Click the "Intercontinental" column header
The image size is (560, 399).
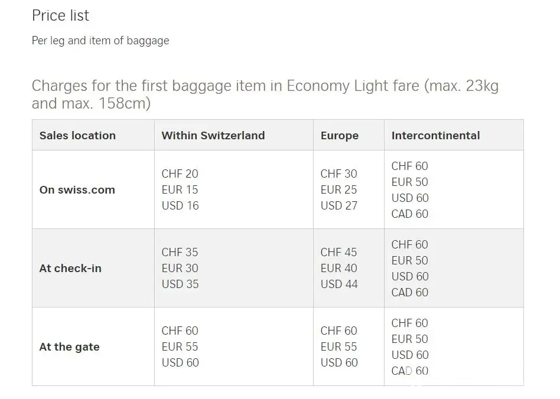(x=435, y=136)
